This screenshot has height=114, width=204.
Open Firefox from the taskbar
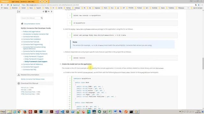[x=25, y=112]
